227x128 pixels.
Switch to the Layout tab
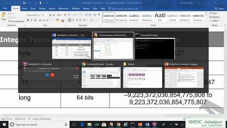click(52, 9)
